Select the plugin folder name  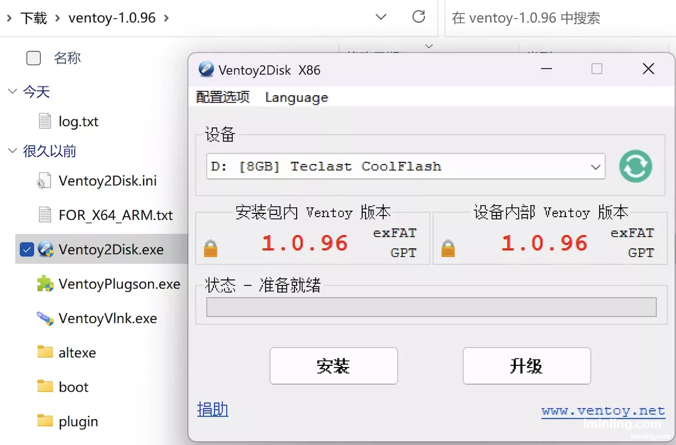(x=79, y=421)
